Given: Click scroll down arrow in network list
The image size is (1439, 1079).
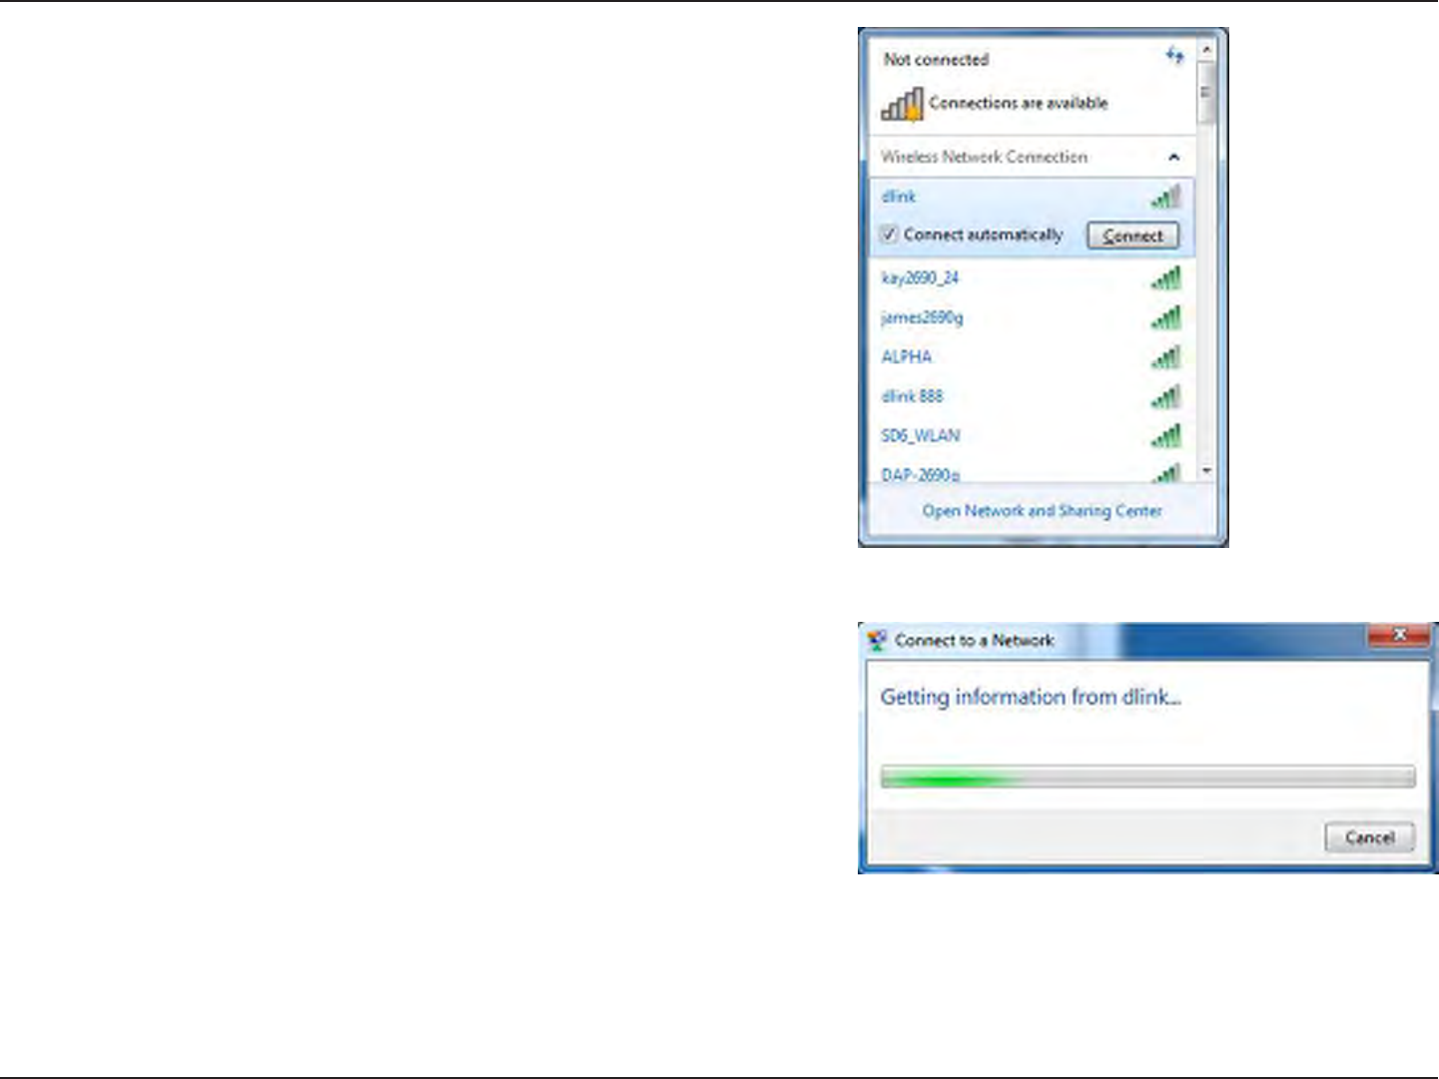Looking at the screenshot, I should (x=1206, y=470).
